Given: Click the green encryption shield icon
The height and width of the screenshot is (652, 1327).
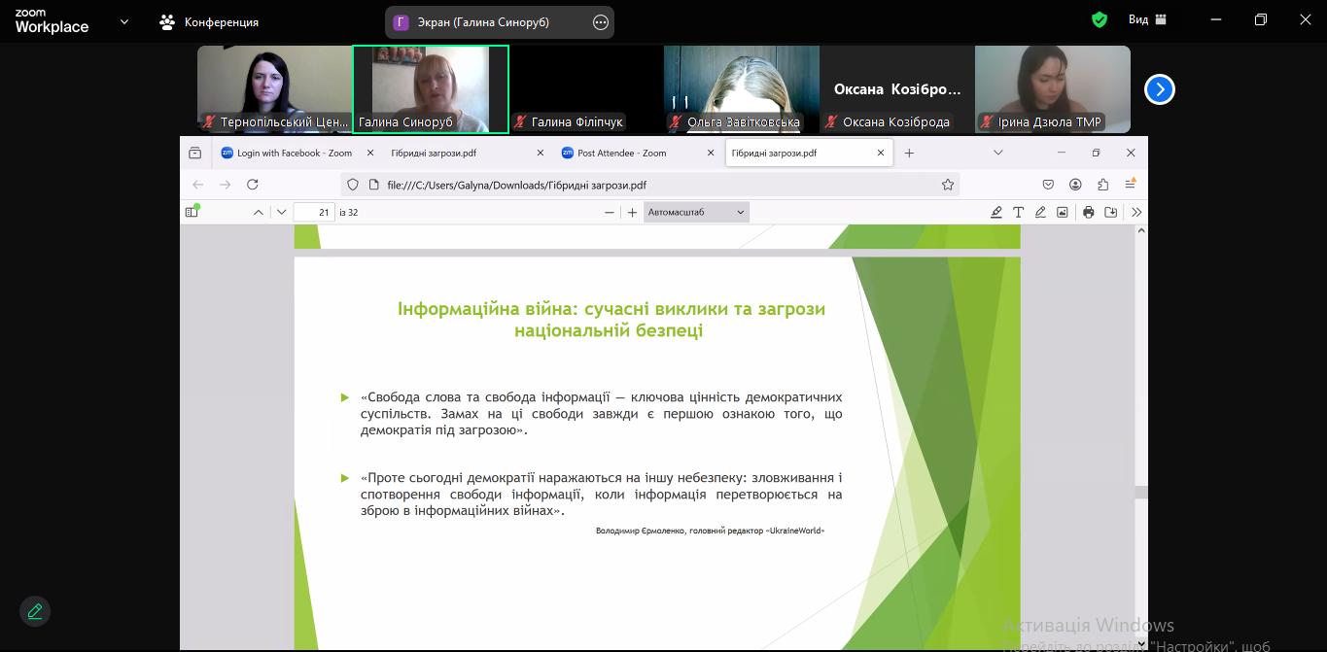Looking at the screenshot, I should click(1100, 19).
